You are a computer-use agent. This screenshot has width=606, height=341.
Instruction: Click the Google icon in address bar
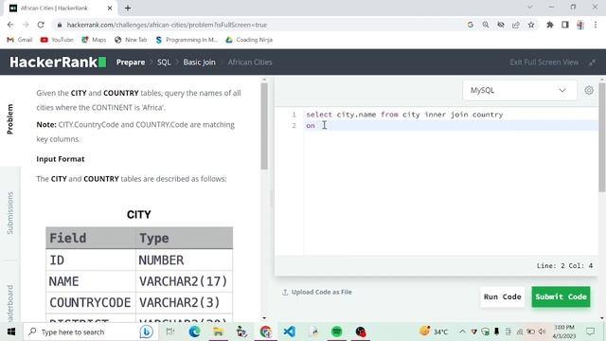[x=471, y=25]
